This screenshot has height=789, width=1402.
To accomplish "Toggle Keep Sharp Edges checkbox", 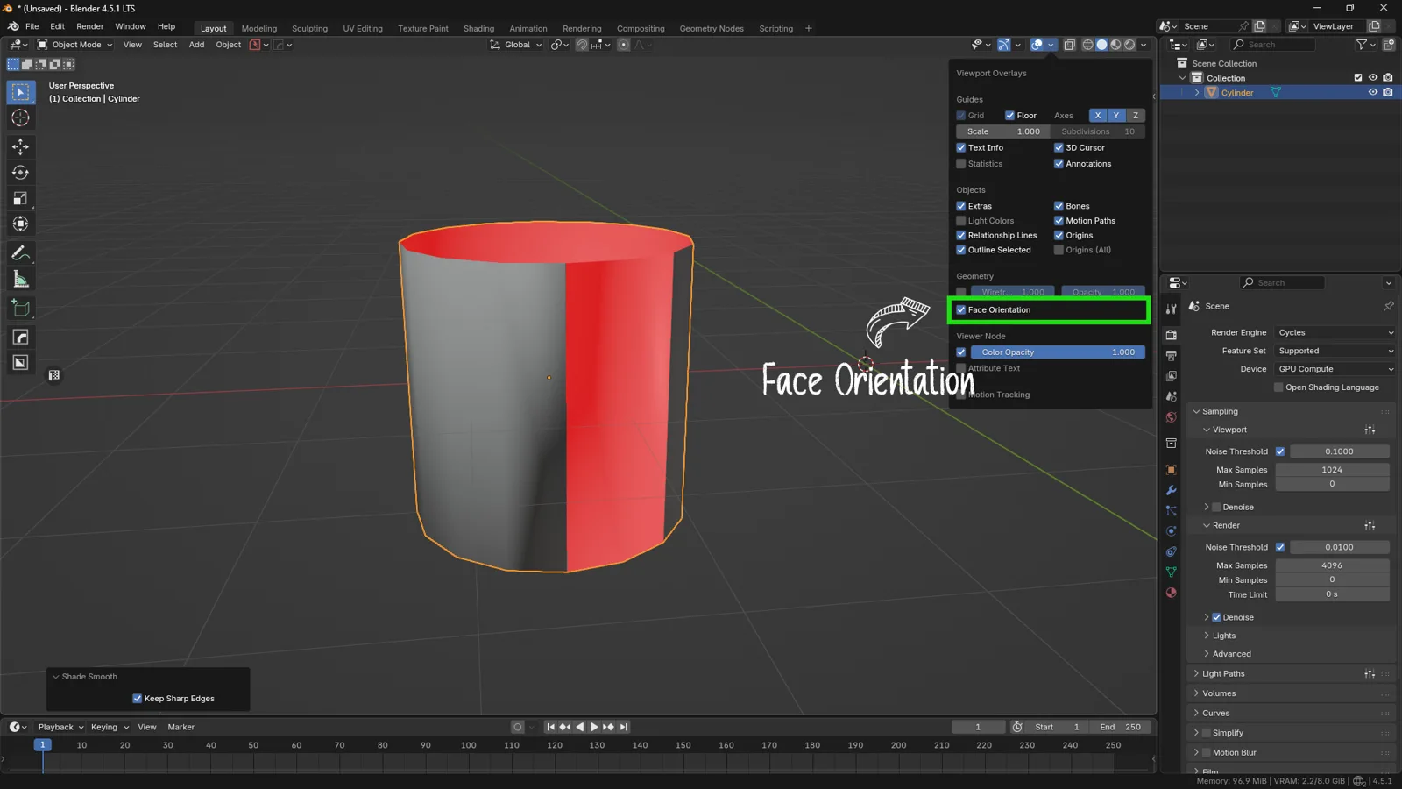I will coord(137,699).
